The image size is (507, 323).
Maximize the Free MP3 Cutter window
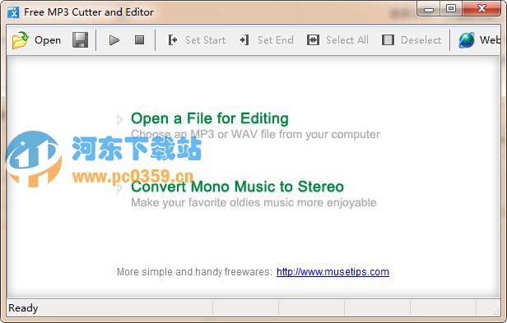coord(451,8)
